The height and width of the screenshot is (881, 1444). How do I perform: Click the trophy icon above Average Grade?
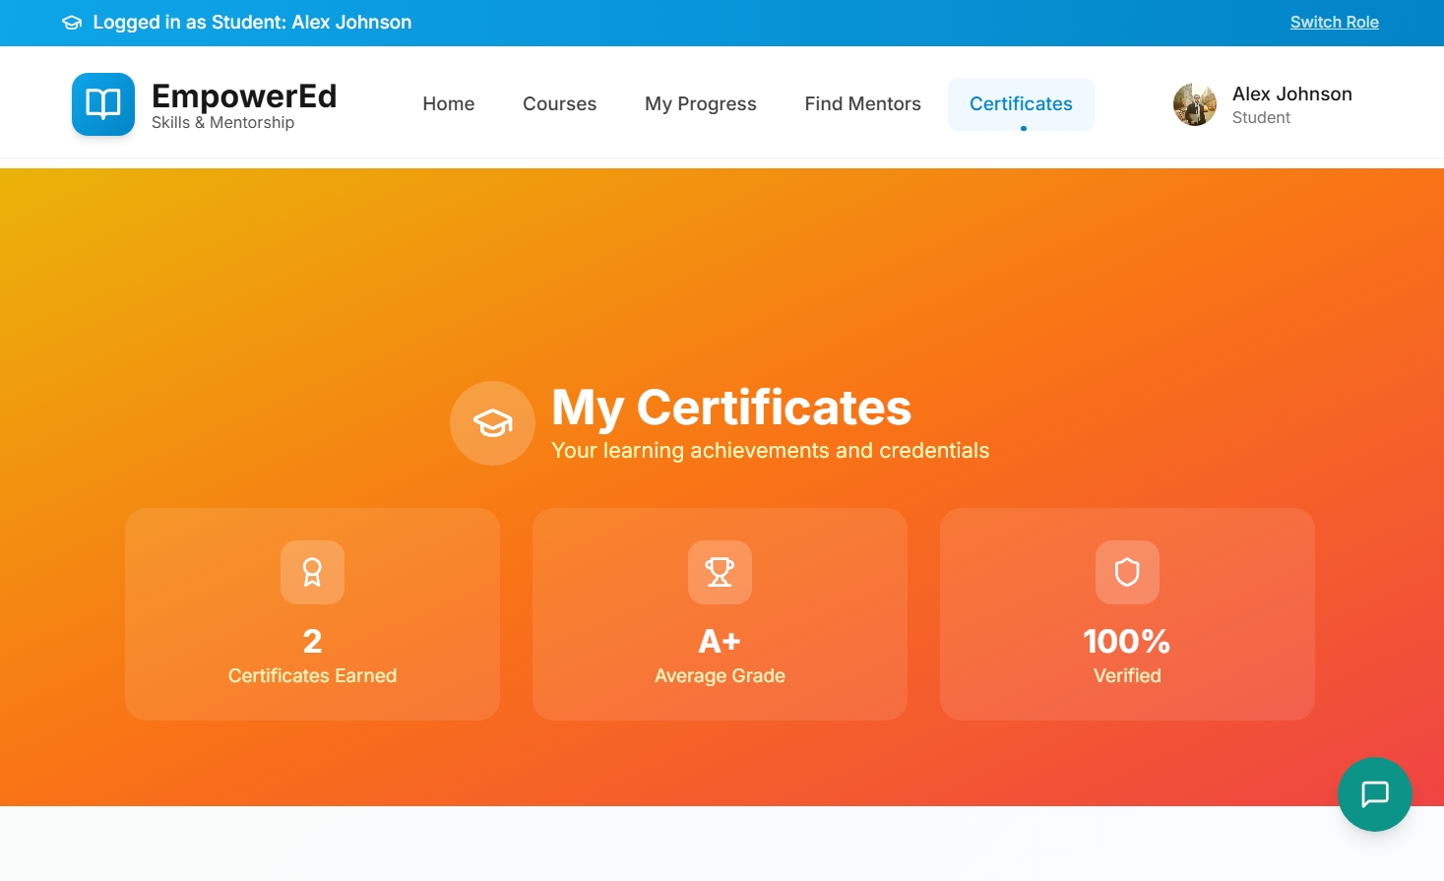(720, 572)
